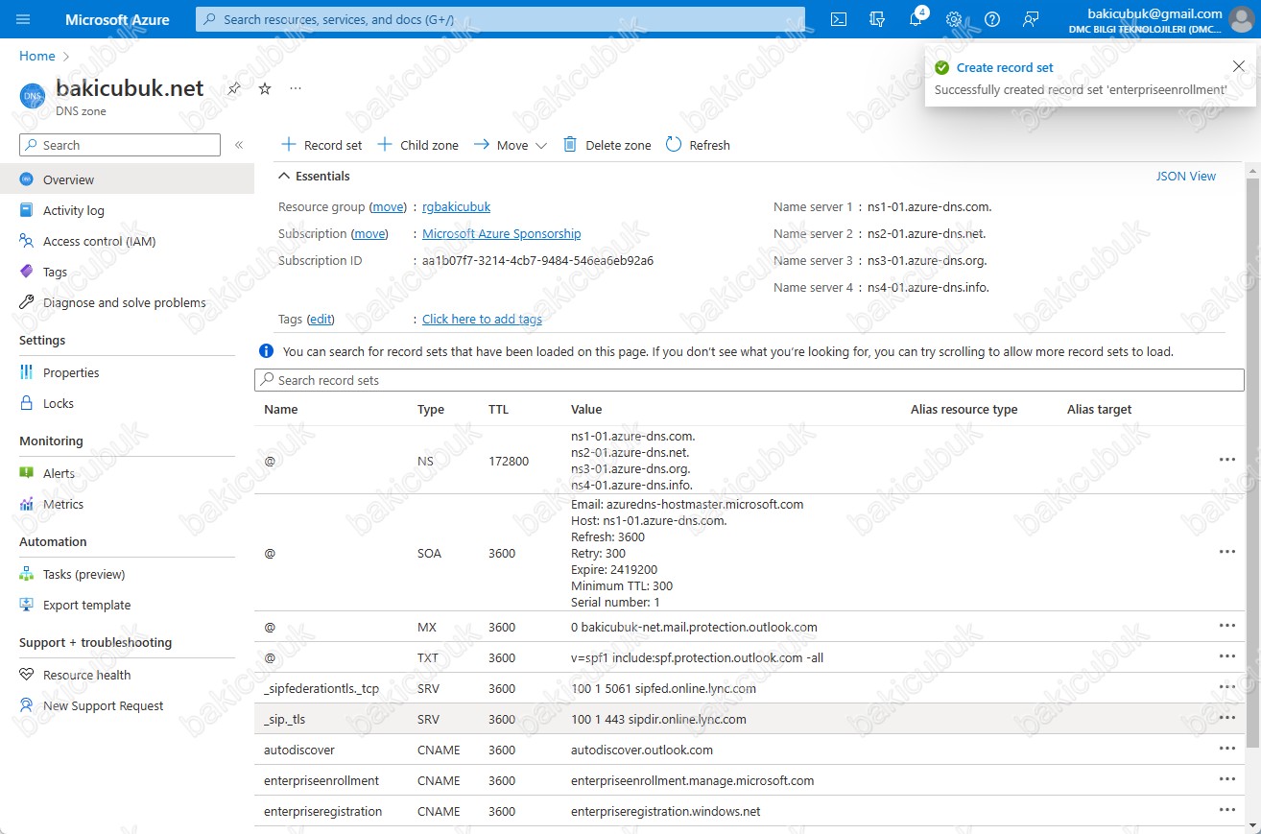Viewport: 1261px width, 834px height.
Task: Pin bakicubuk.net to dashboard
Action: pyautogui.click(x=234, y=88)
